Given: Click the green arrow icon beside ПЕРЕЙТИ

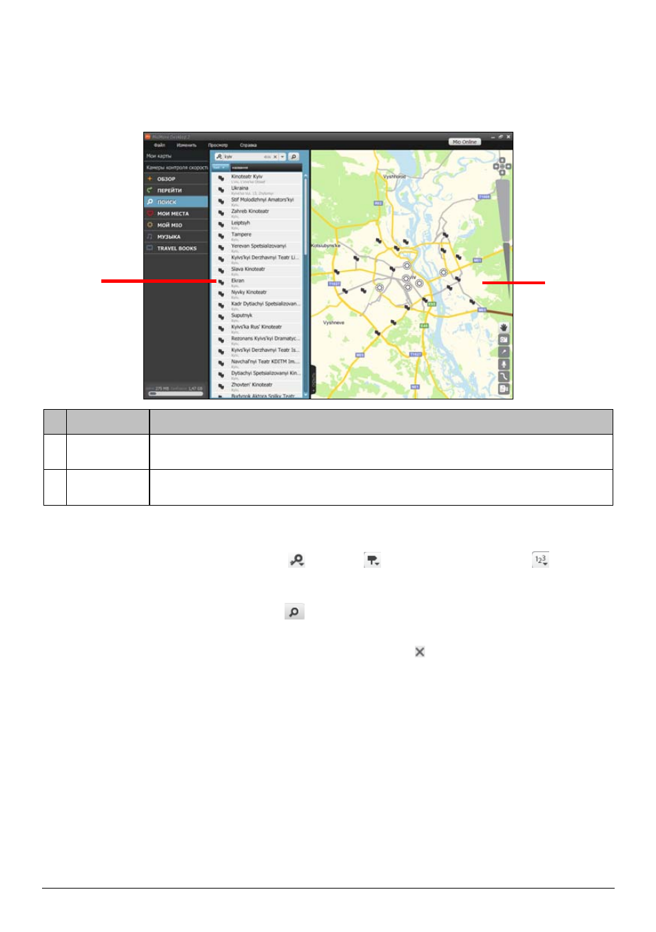Looking at the screenshot, I should coord(150,190).
